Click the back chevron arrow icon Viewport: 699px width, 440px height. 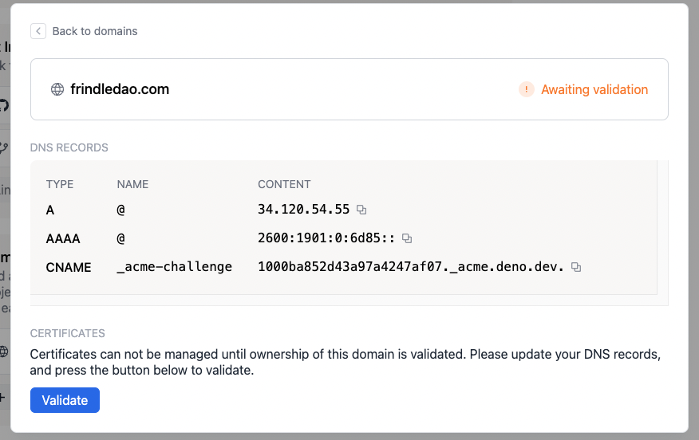(x=38, y=31)
